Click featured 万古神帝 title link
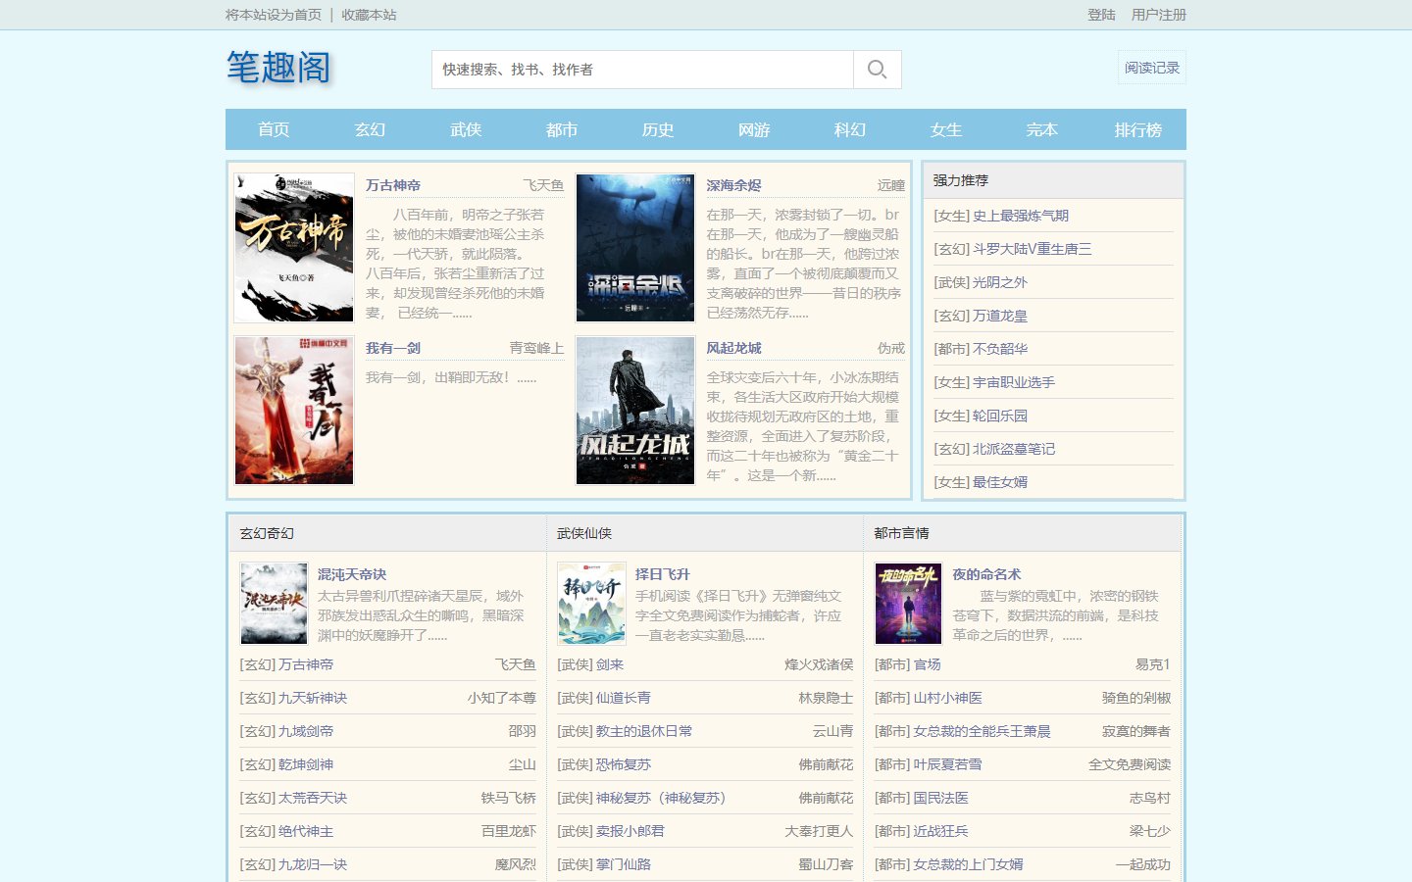1412x882 pixels. (x=393, y=185)
